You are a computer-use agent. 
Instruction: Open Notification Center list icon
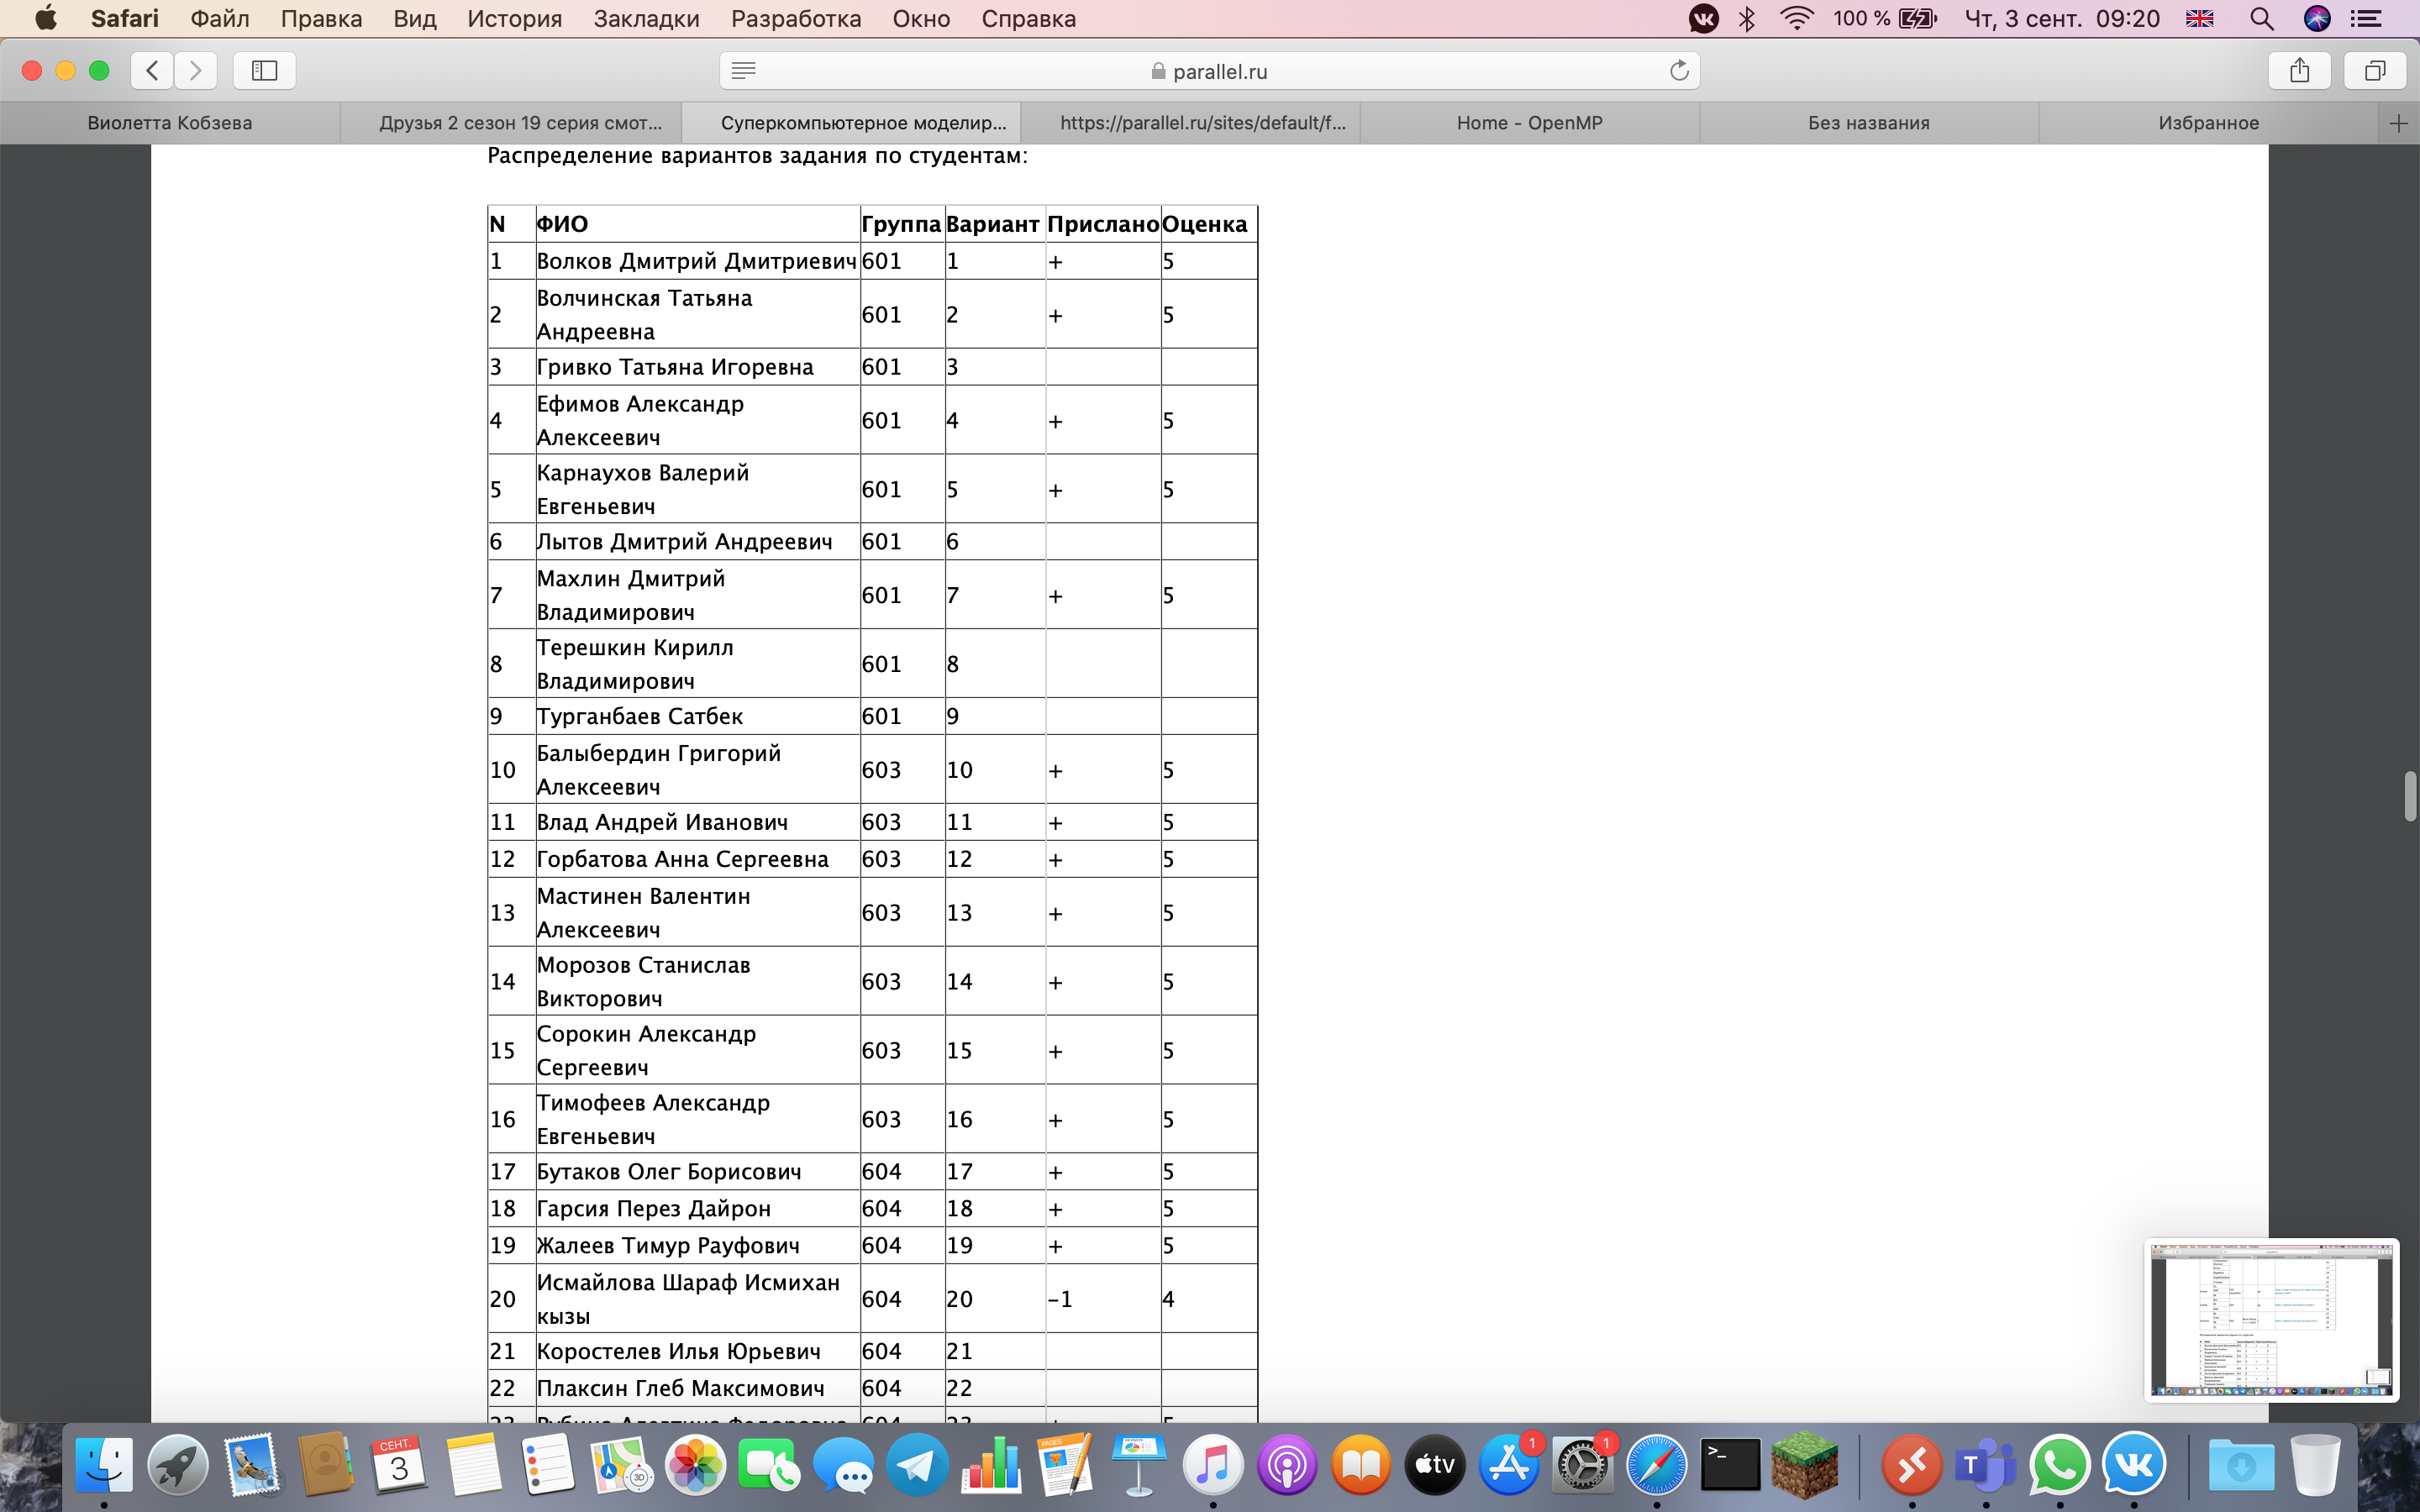tap(2366, 18)
